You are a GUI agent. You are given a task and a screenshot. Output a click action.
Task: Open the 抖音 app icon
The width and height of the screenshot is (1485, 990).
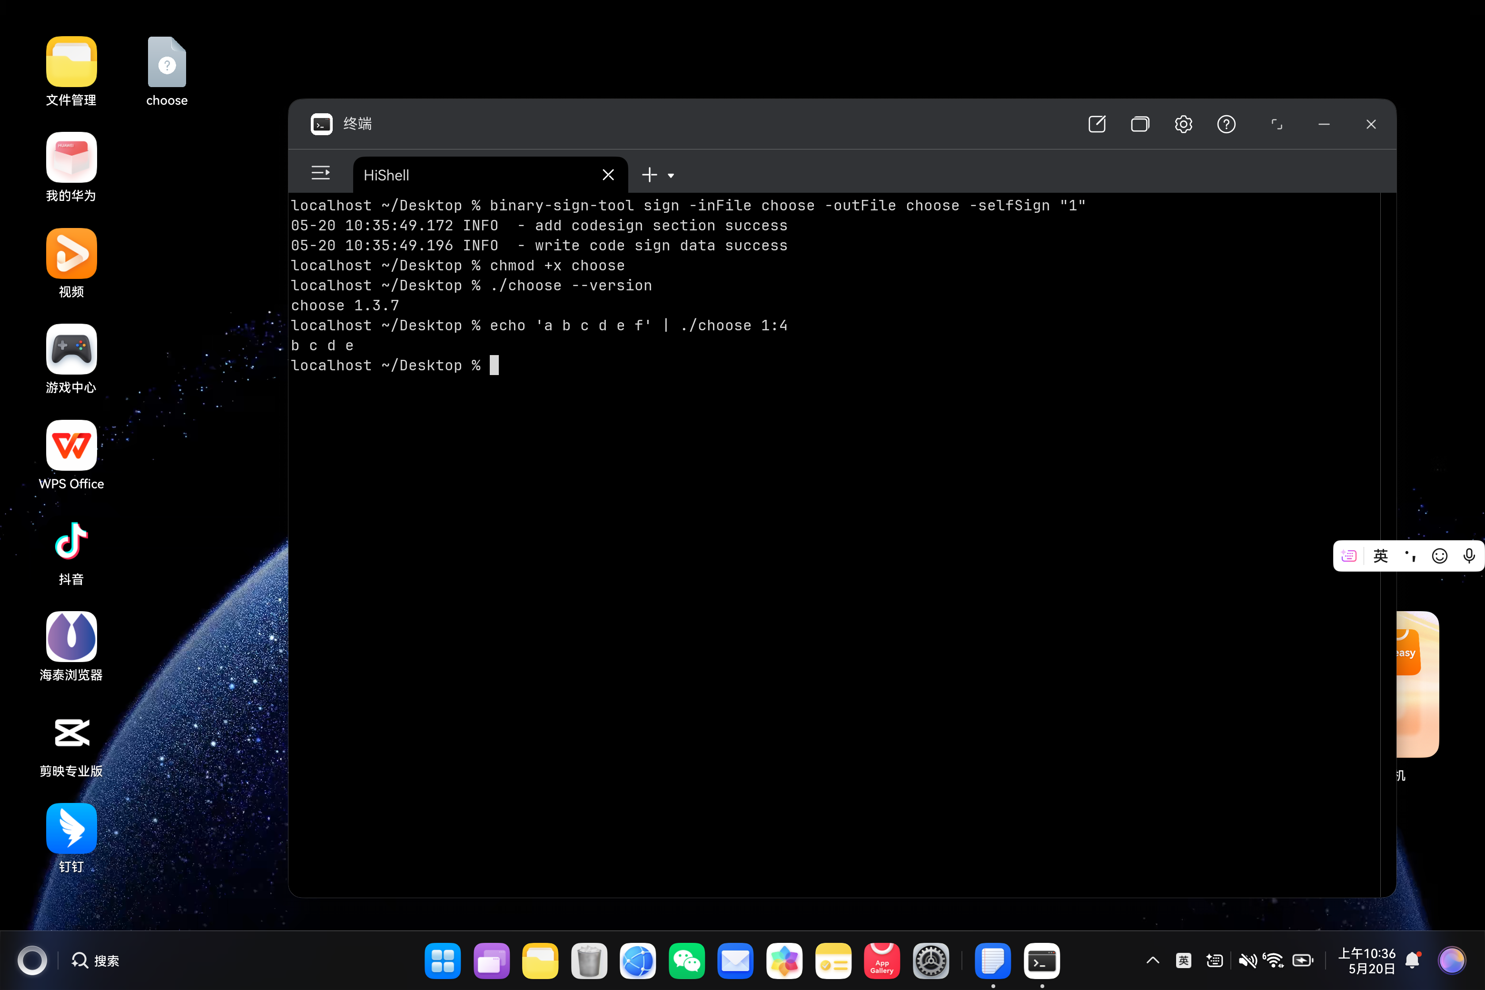point(71,541)
